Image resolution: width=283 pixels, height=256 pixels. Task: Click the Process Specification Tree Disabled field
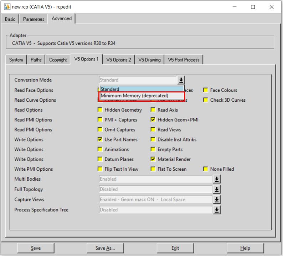155,210
